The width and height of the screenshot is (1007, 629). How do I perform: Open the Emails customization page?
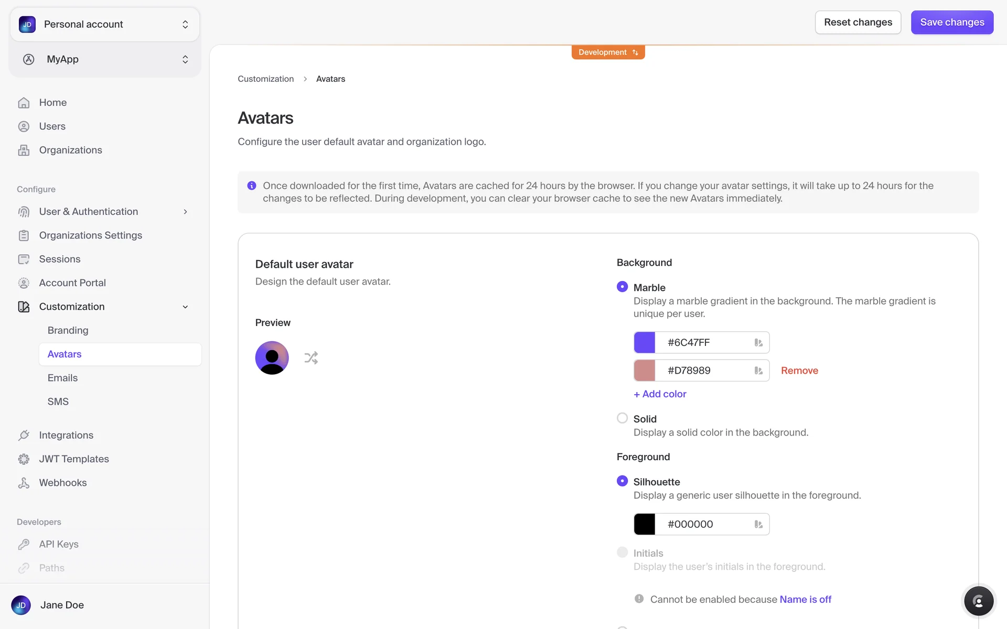click(x=62, y=378)
